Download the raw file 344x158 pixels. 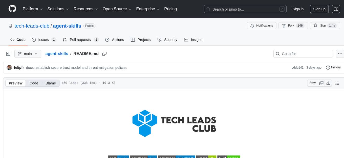click(328, 83)
